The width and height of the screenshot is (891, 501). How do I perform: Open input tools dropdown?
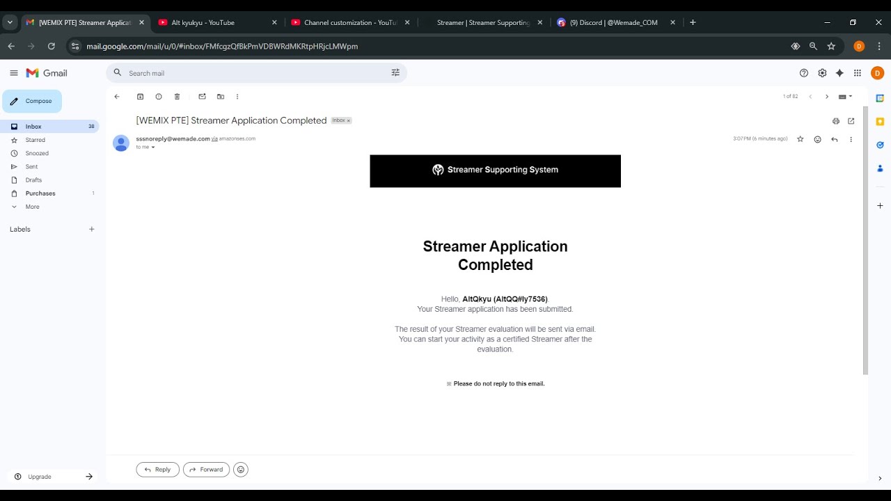(x=845, y=97)
